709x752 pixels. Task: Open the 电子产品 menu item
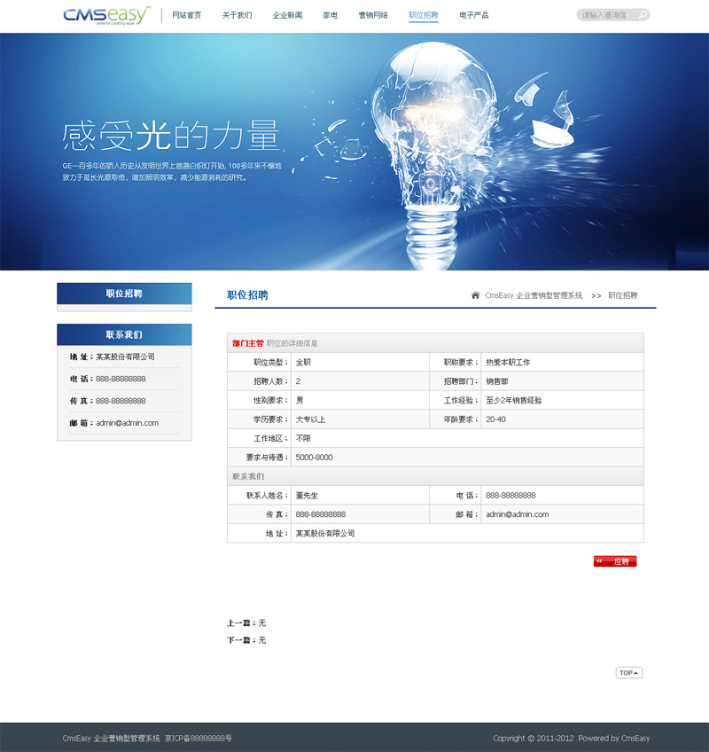point(474,15)
